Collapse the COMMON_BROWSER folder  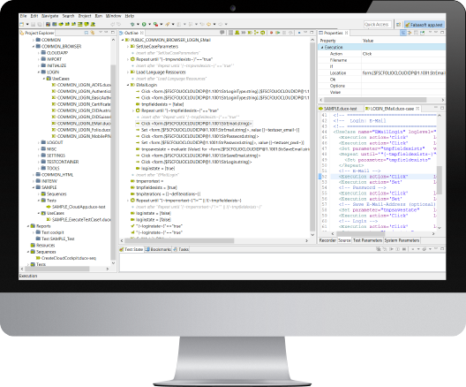click(x=34, y=47)
